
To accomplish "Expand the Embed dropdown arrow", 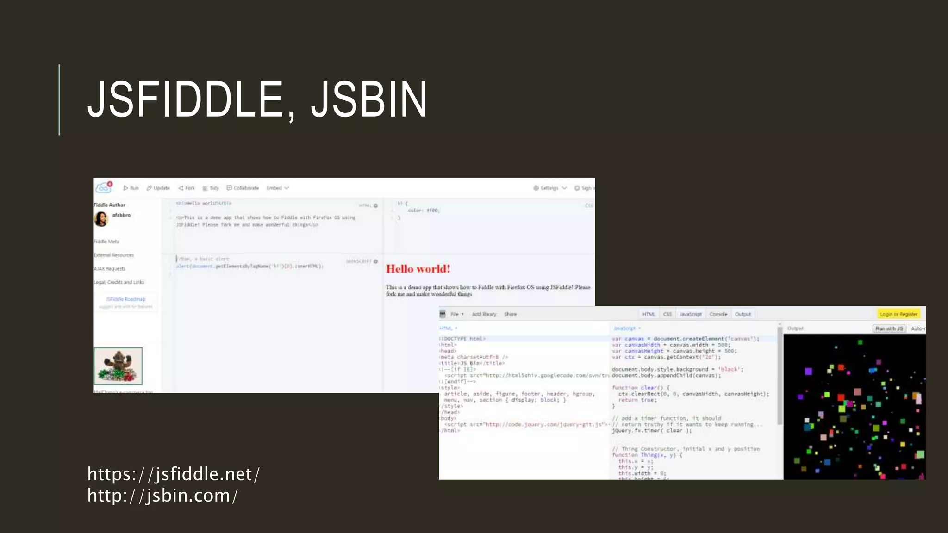I will click(x=287, y=188).
